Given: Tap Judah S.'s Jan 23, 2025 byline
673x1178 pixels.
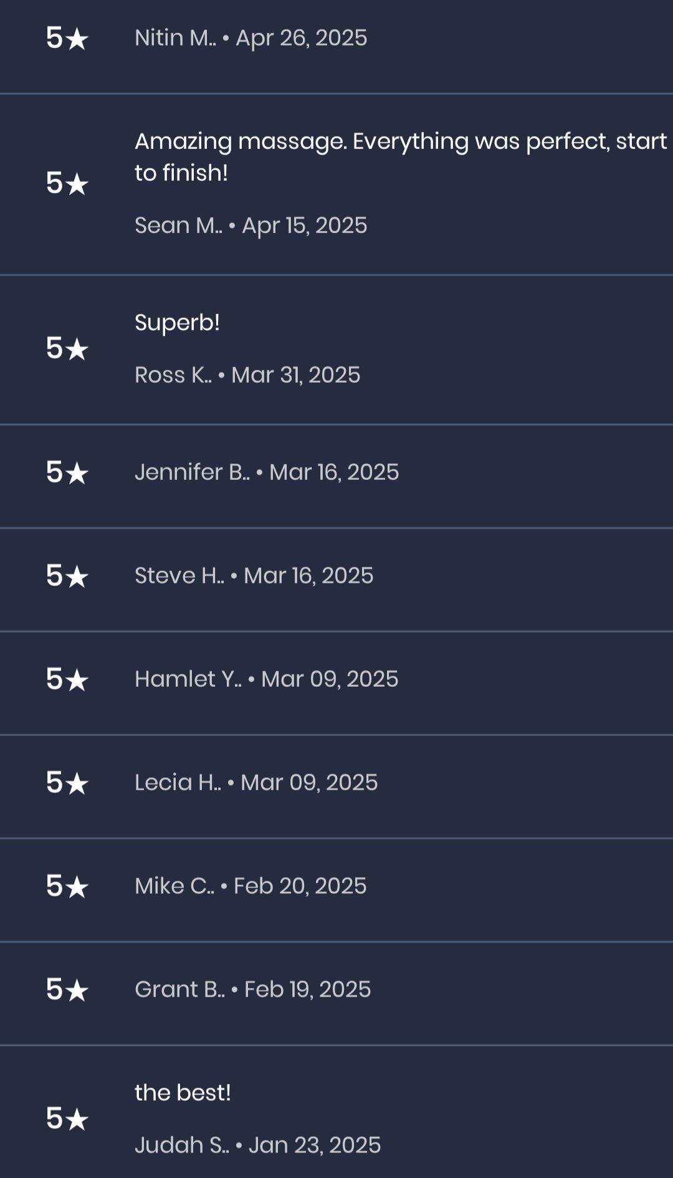Looking at the screenshot, I should click(x=257, y=1146).
